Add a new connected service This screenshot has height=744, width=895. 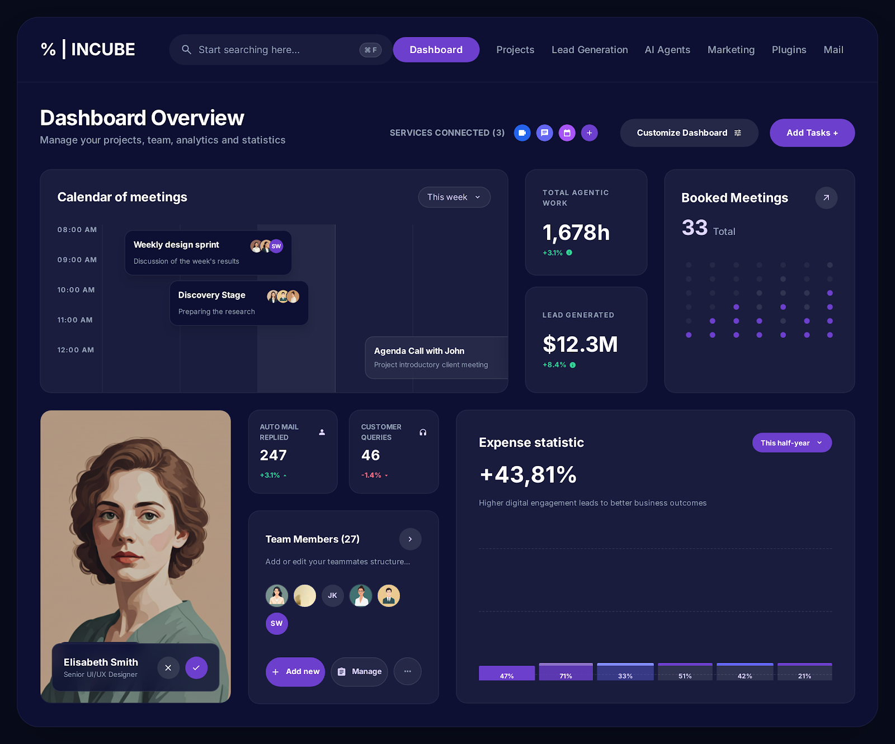click(589, 133)
